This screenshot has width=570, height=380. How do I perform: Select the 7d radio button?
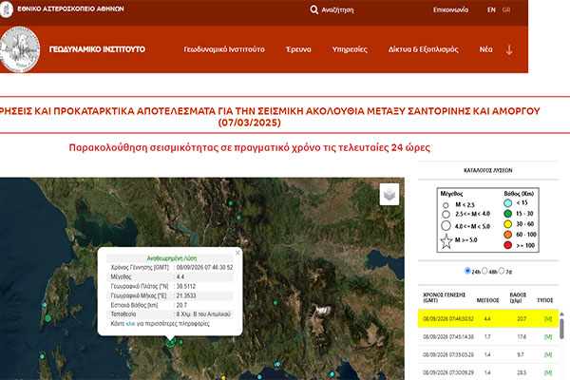[502, 271]
